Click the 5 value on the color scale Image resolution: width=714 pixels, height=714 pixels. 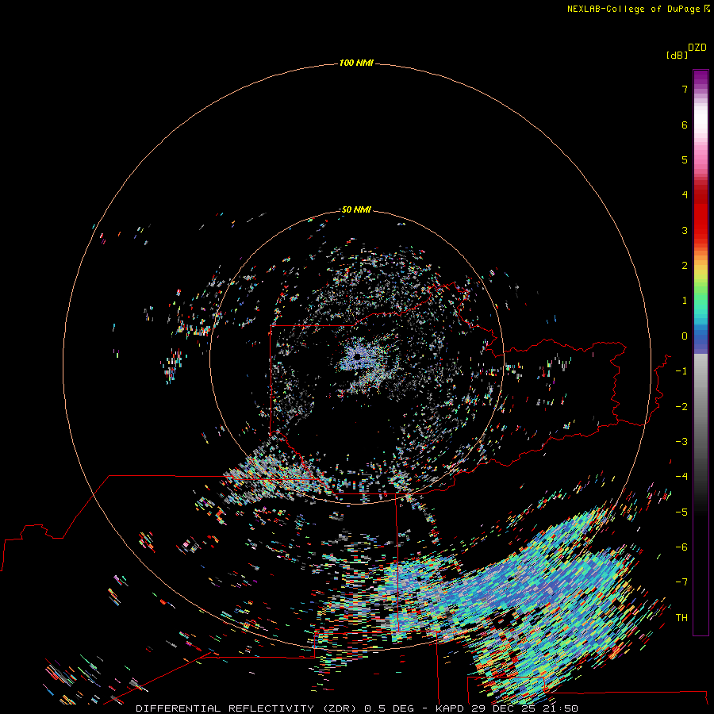point(685,159)
